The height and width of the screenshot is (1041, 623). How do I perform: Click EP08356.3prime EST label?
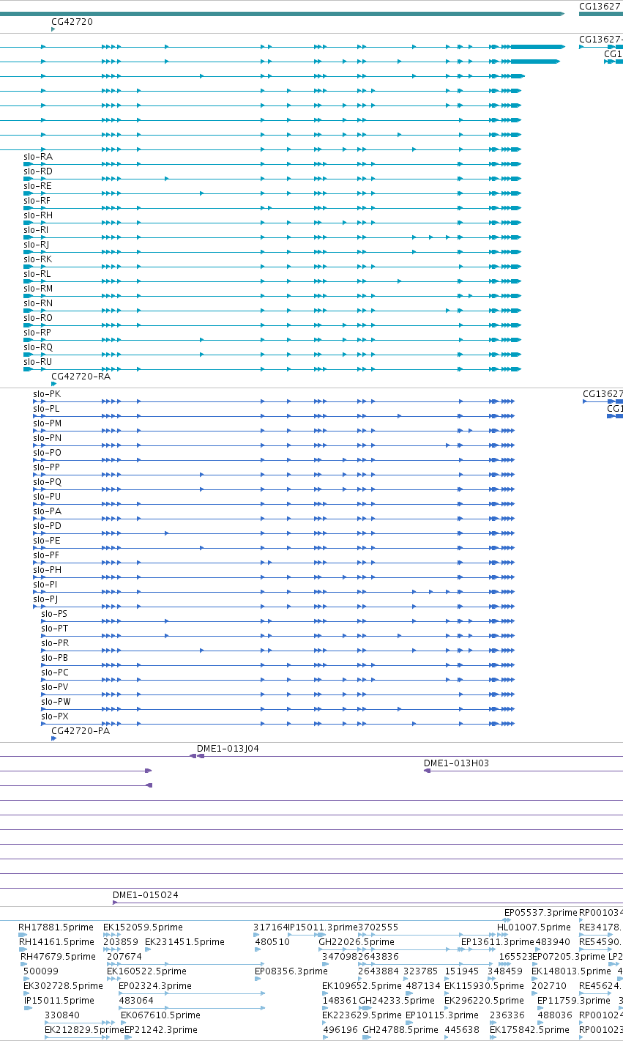(291, 971)
